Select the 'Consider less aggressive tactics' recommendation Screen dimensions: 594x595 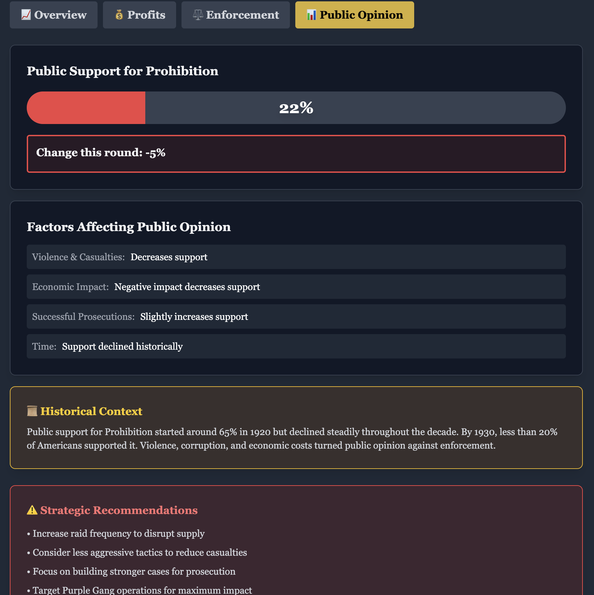140,553
